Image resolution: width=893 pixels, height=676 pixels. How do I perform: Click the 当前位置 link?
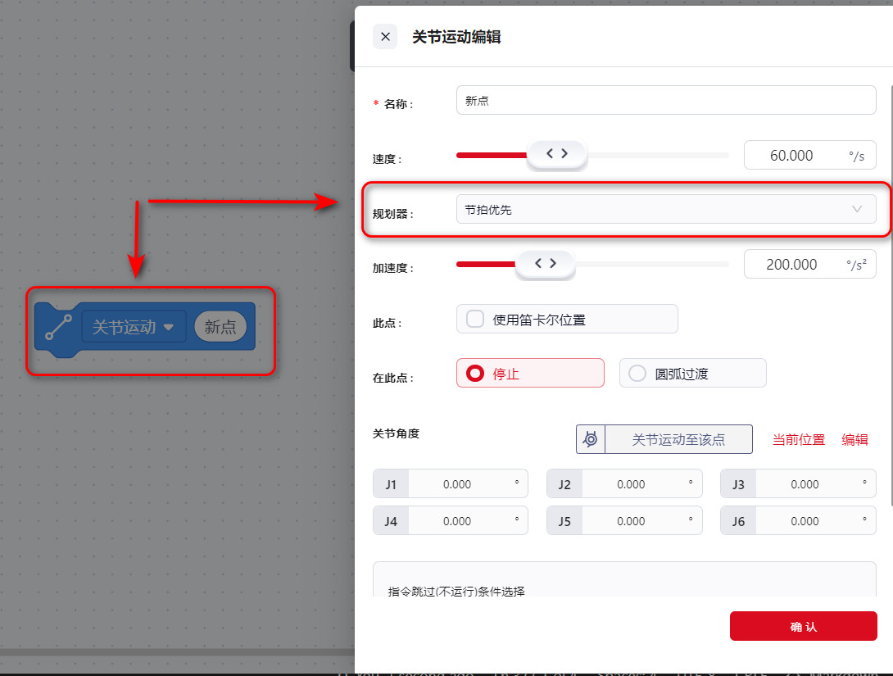799,439
